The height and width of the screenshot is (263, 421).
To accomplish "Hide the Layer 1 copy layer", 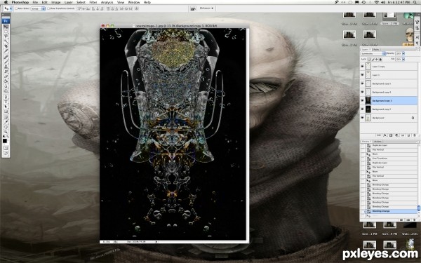I will click(362, 67).
